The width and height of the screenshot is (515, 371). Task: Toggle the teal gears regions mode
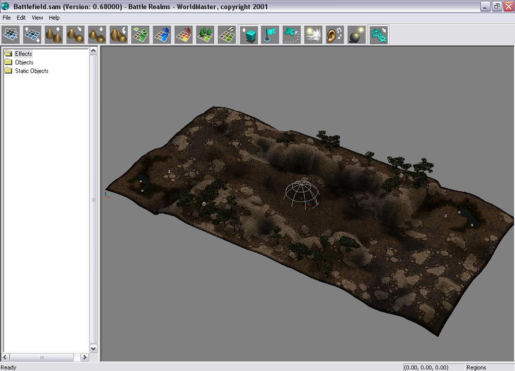(x=378, y=35)
